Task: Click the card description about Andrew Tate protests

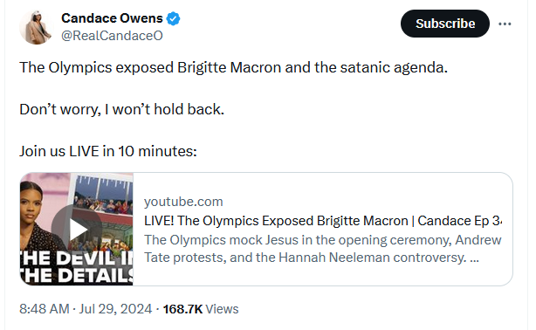Action: [323, 249]
